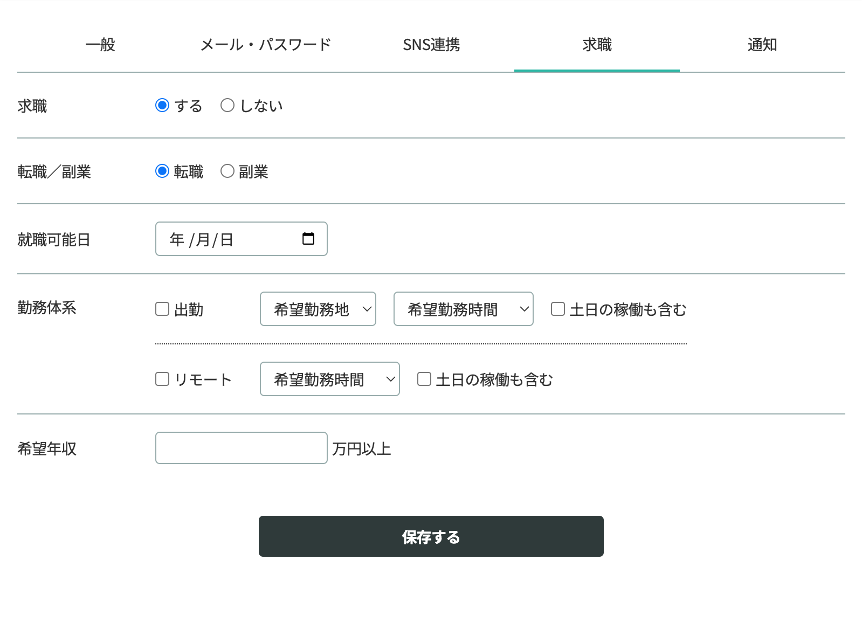The height and width of the screenshot is (643, 862).
Task: Select the しない radio option
Action: (227, 105)
